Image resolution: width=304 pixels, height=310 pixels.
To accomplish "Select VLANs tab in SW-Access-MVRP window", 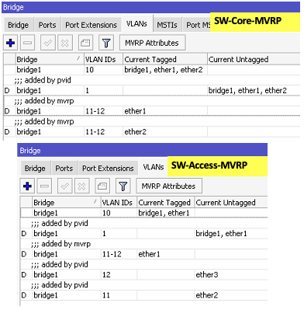I will point(154,167).
